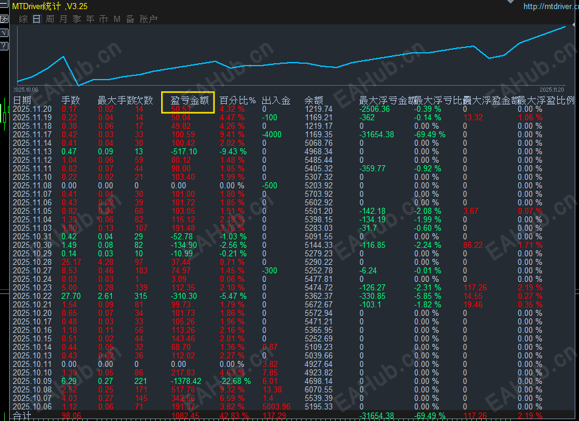Click profit value 50.53
Screen dimensions: 579x421
181,109
